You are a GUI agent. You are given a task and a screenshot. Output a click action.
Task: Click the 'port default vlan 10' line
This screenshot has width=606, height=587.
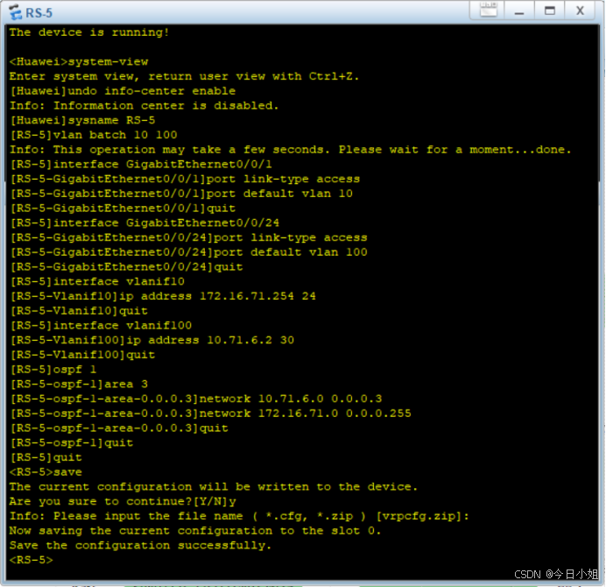181,194
